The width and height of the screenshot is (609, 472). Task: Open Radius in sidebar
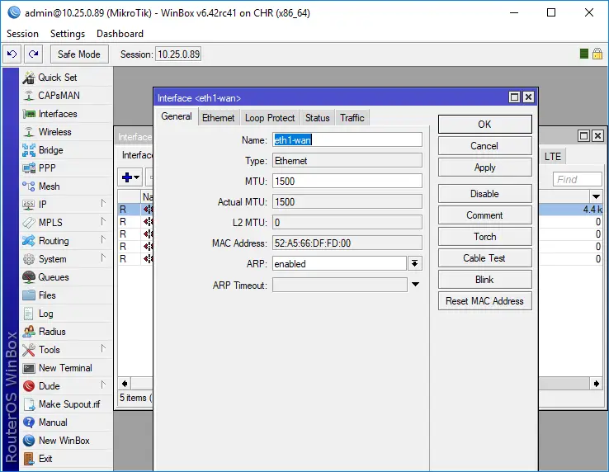tap(66, 332)
